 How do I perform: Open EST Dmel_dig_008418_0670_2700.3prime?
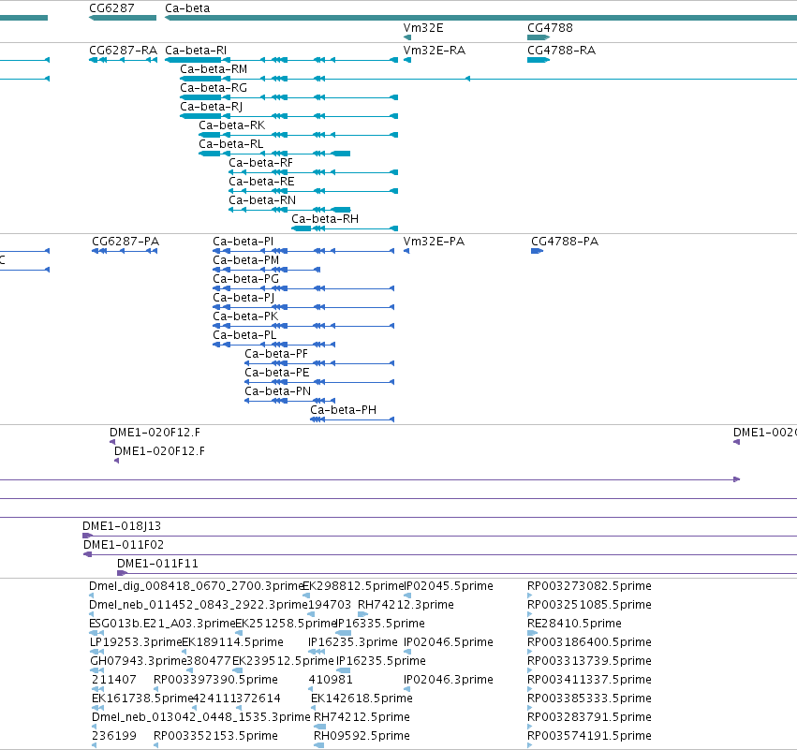[196, 586]
